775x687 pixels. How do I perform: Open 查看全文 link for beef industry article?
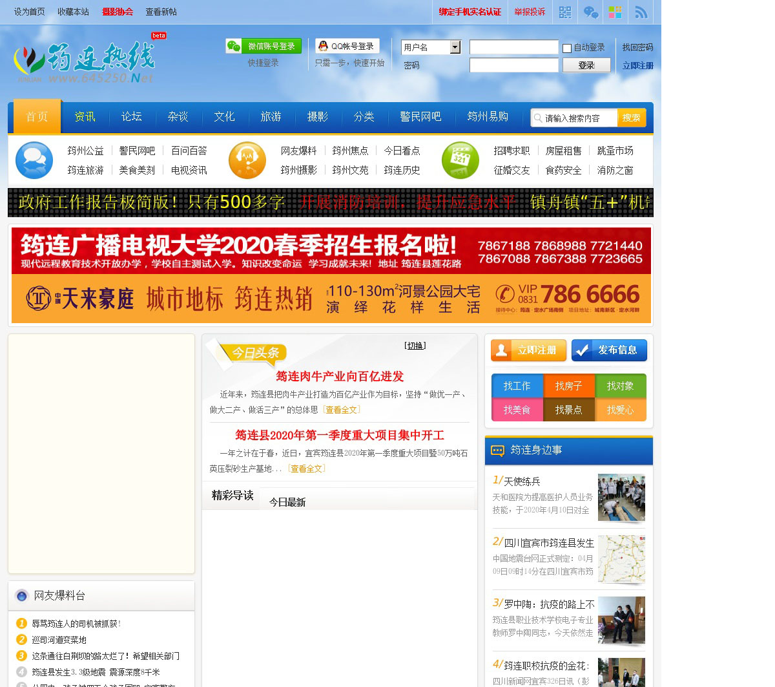click(342, 410)
